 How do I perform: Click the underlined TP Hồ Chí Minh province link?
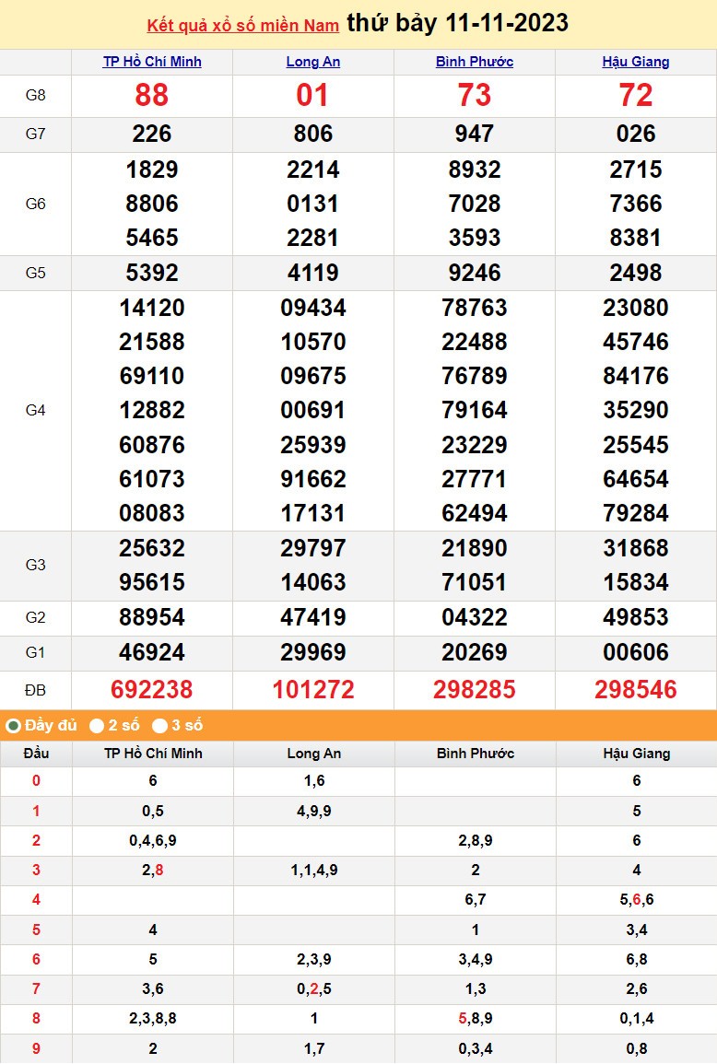tap(152, 62)
